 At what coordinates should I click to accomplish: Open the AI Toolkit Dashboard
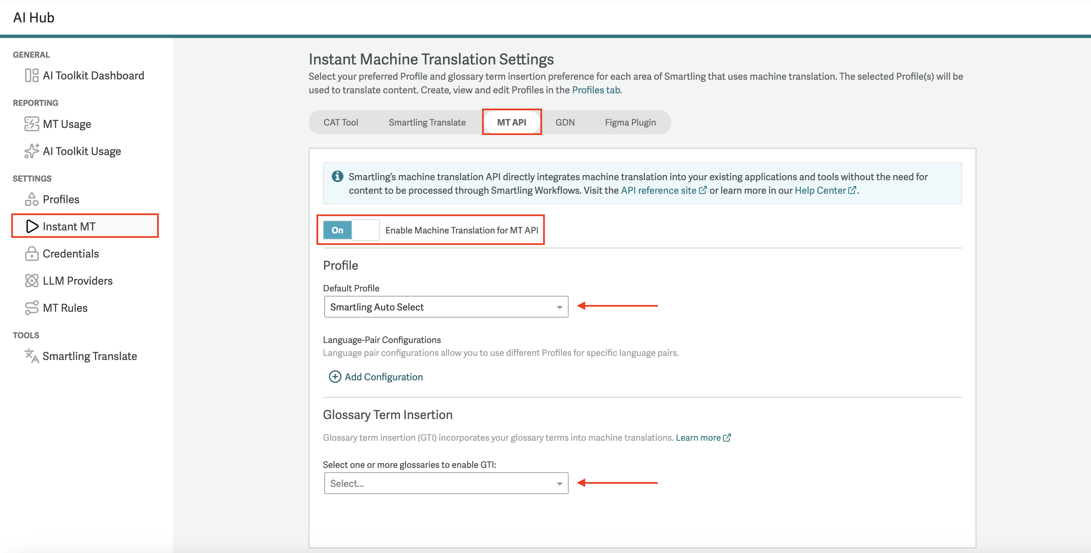coord(94,75)
